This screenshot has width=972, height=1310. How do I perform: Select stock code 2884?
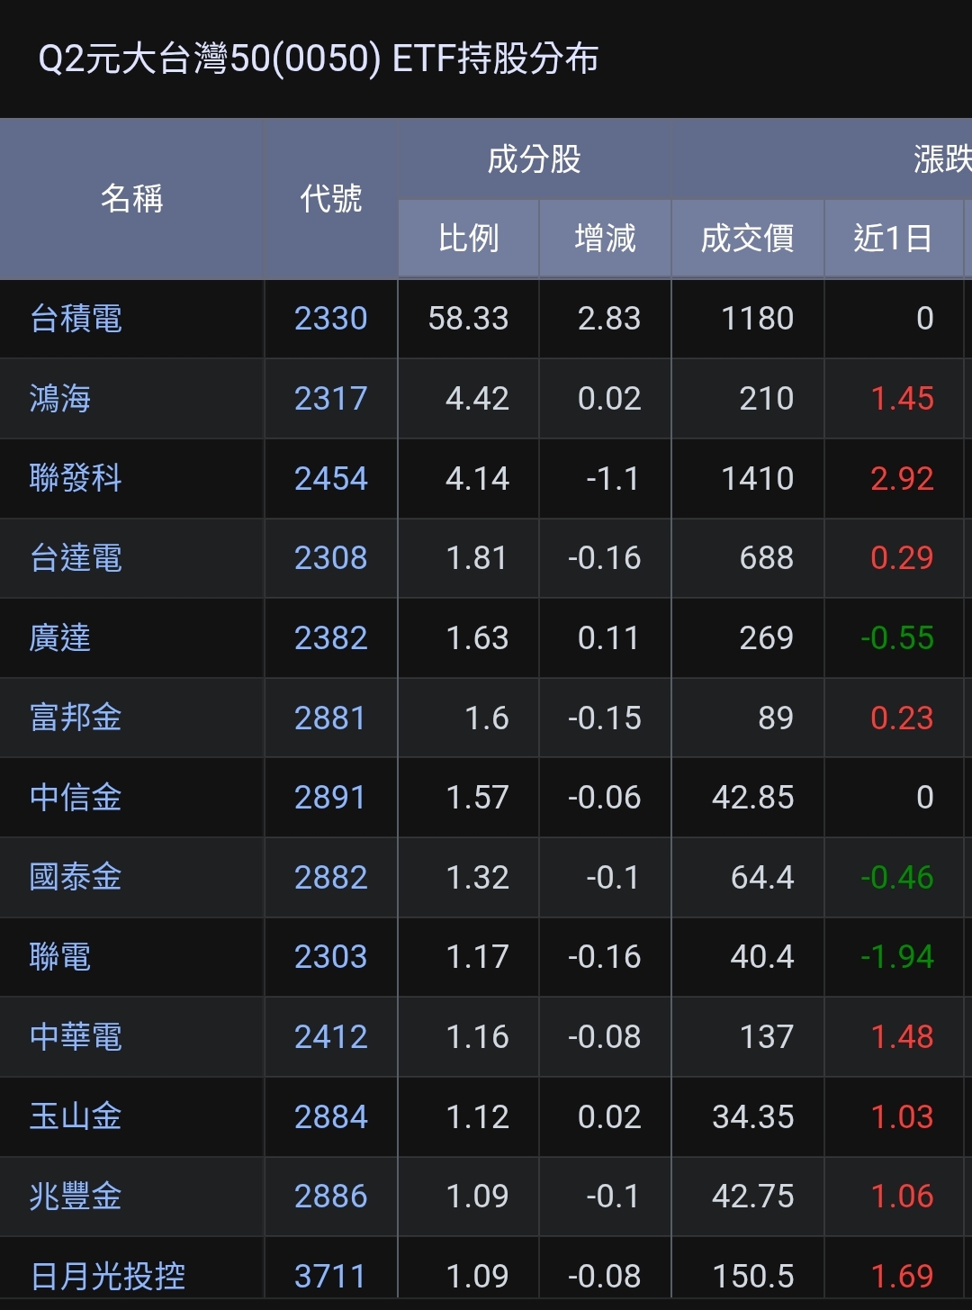pyautogui.click(x=330, y=1116)
